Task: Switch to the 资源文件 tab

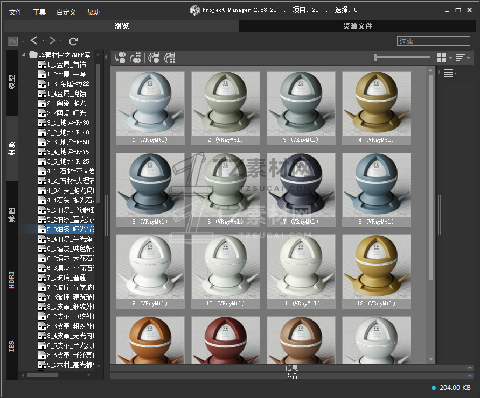Action: (357, 26)
